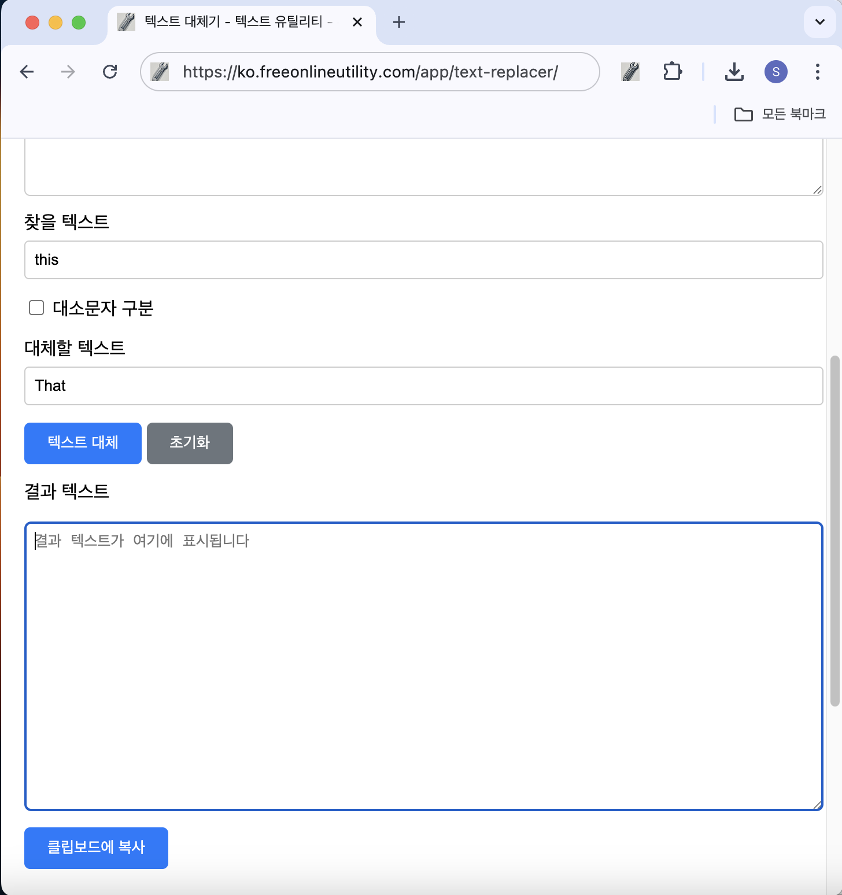This screenshot has height=895, width=842.
Task: Click the forward navigation arrow
Action: pos(68,72)
